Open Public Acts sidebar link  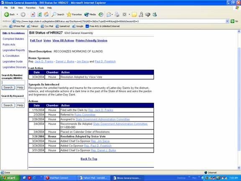pos(9,44)
